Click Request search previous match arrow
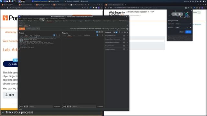Screen dimensions: 207x116 [x=25, y=107]
